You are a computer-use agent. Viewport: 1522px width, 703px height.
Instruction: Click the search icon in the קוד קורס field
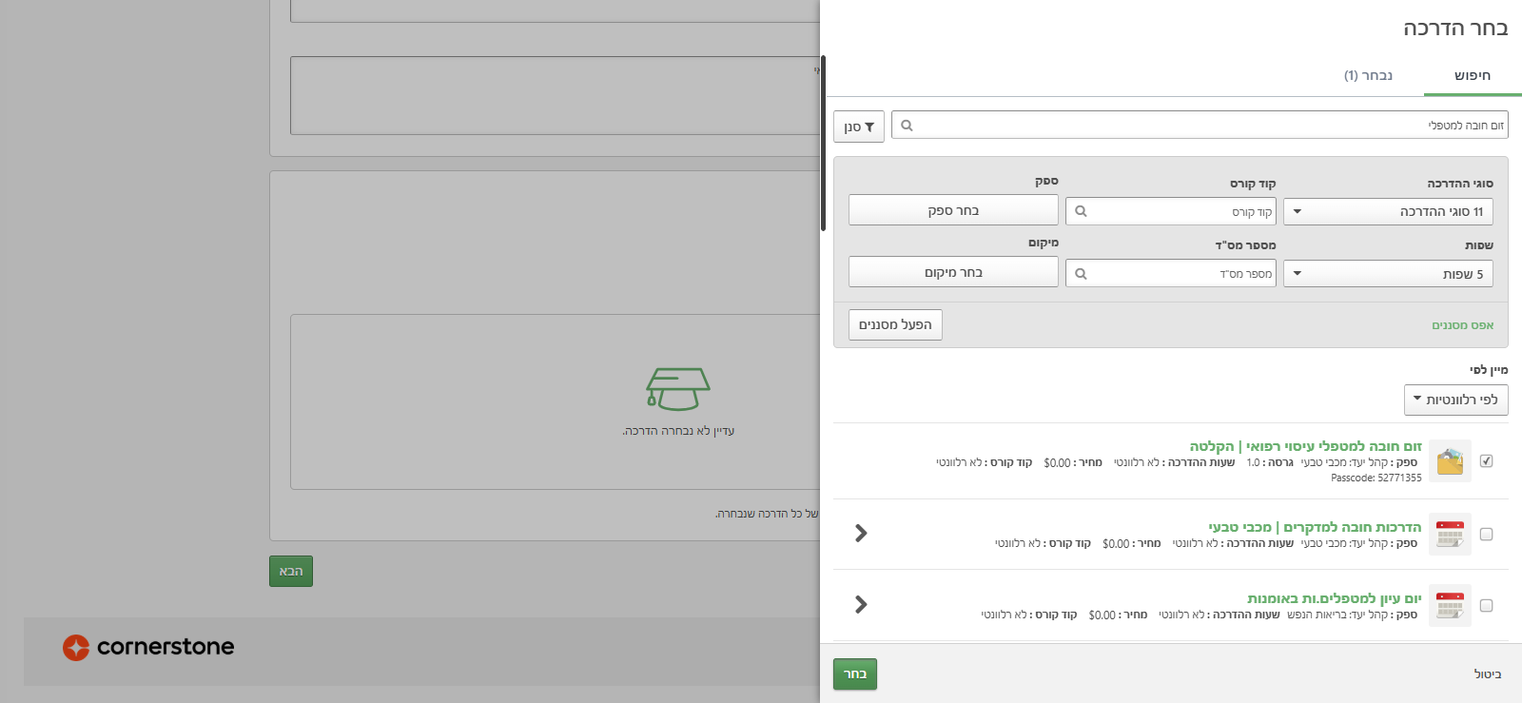[1081, 211]
